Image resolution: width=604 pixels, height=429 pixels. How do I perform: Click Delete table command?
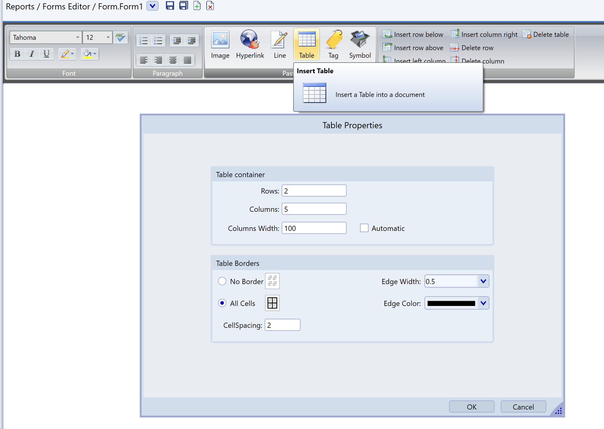546,34
